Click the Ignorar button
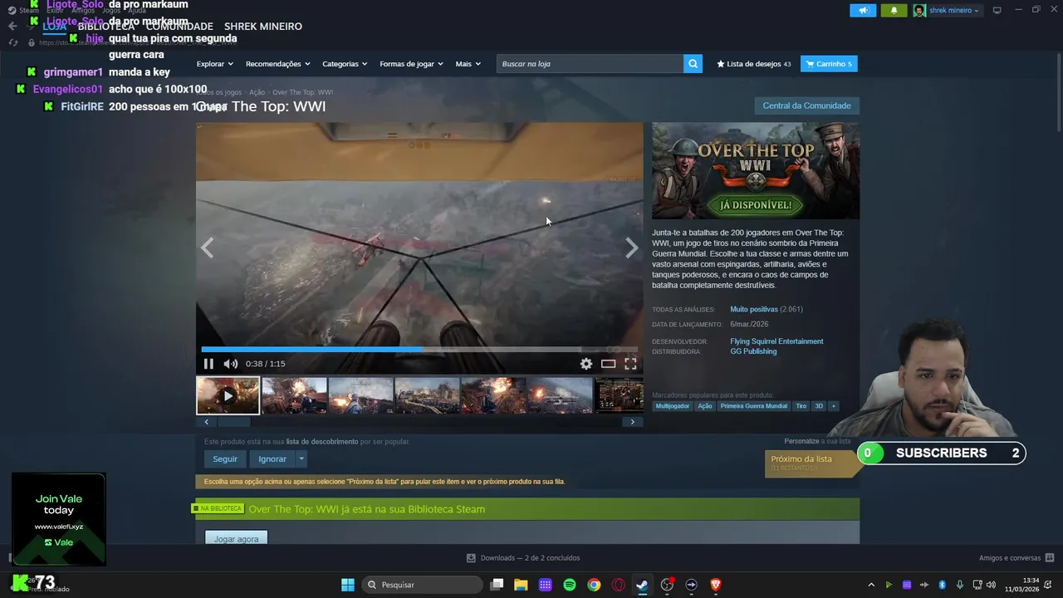This screenshot has height=598, width=1063. (272, 458)
